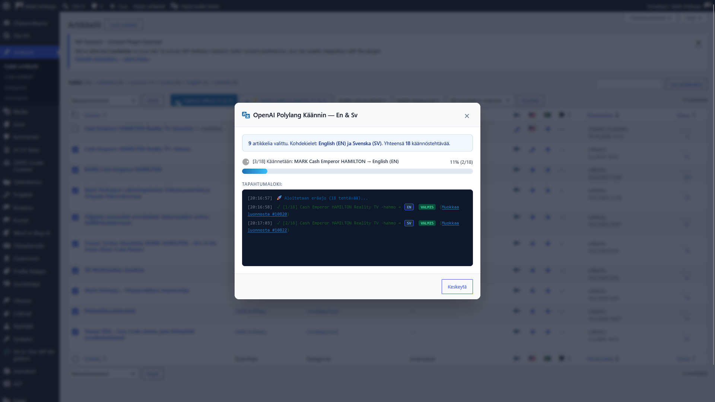Click the '9 artikkelia valittu' info banner

(x=357, y=143)
